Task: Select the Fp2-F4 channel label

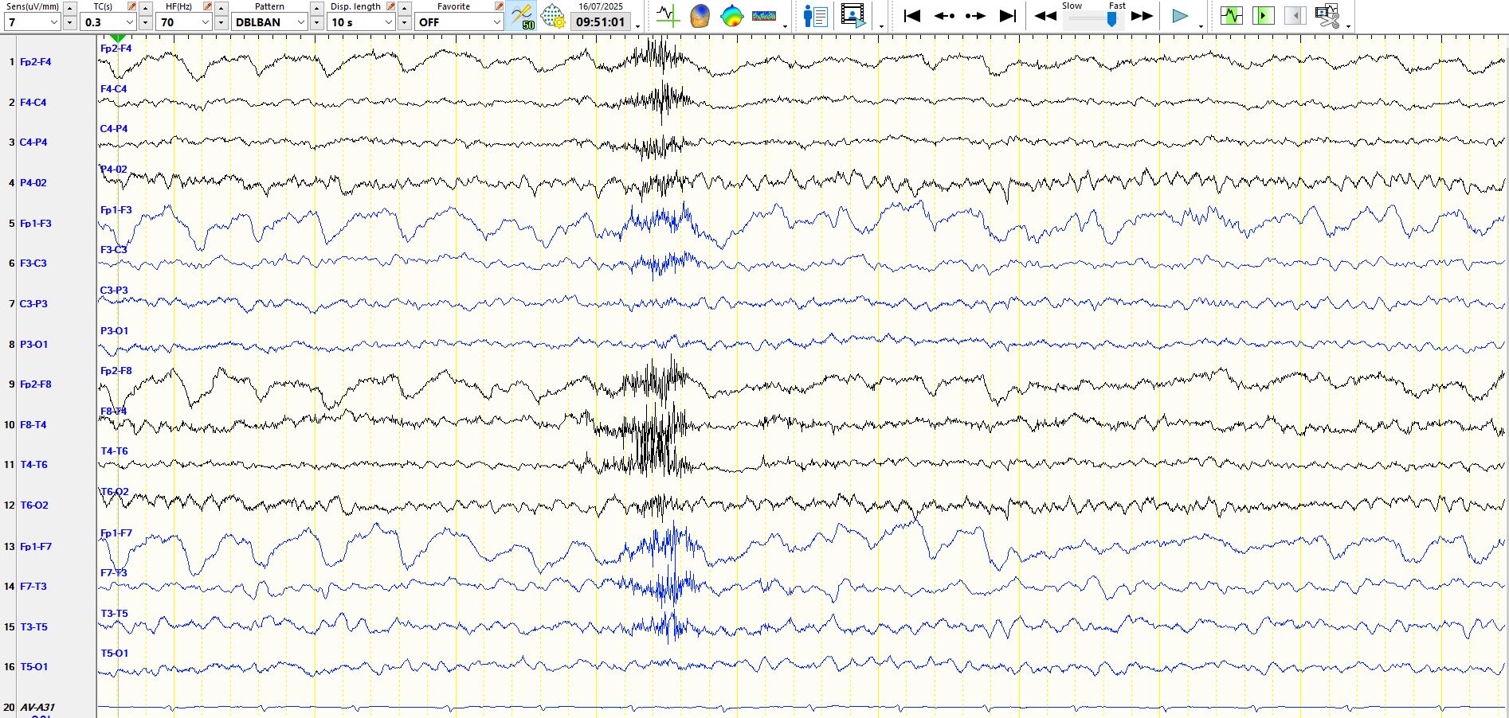Action: (x=36, y=62)
